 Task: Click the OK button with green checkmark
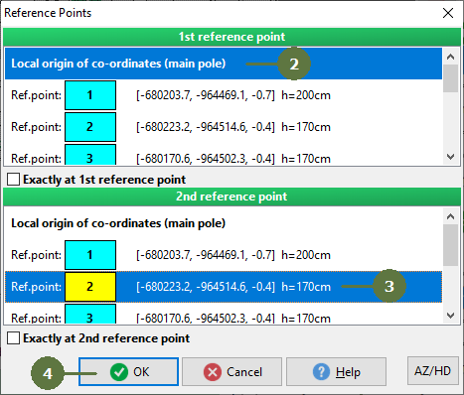128,371
